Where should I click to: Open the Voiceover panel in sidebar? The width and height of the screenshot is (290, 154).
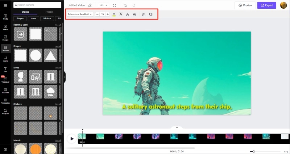point(5,80)
